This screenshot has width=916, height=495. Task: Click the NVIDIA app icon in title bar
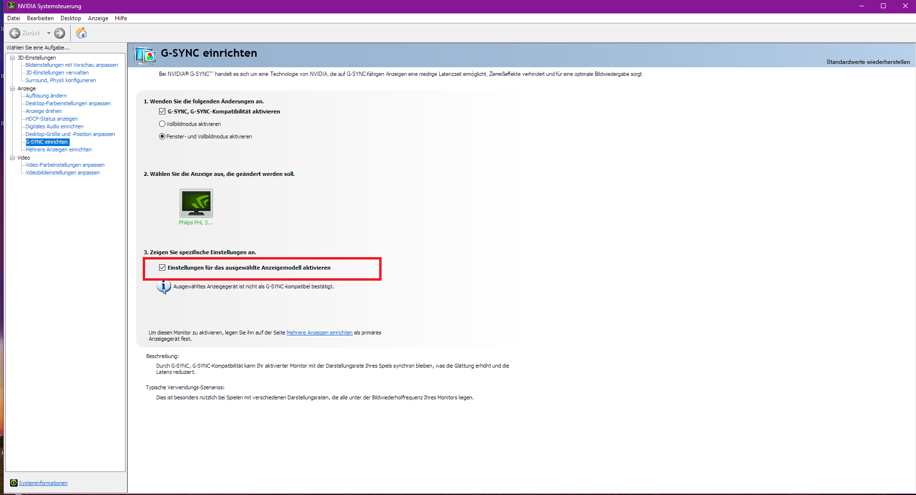tap(12, 6)
